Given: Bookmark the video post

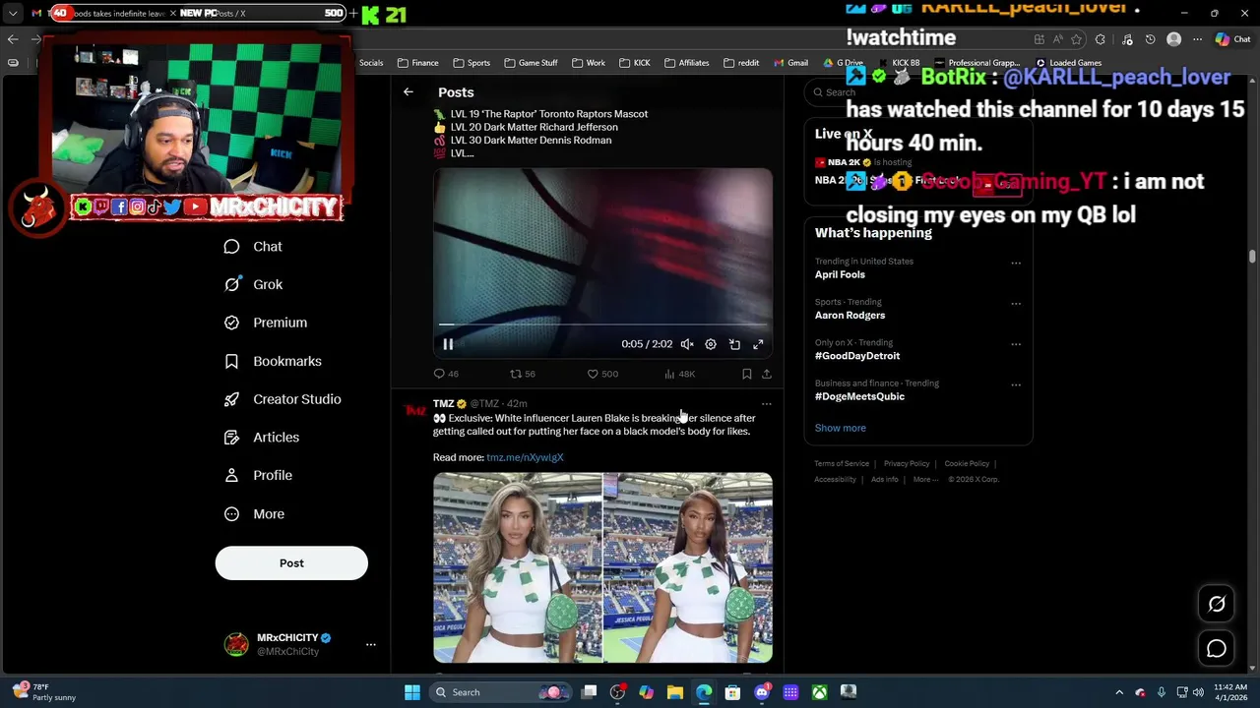Looking at the screenshot, I should (747, 374).
